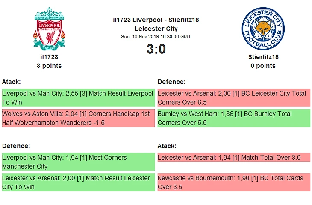The width and height of the screenshot is (312, 205).
Task: Click the Liverpool FC crest logo
Action: [x=49, y=28]
